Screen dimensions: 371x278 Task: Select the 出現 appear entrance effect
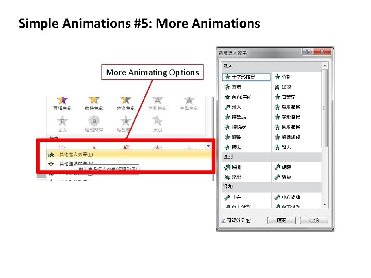(282, 87)
